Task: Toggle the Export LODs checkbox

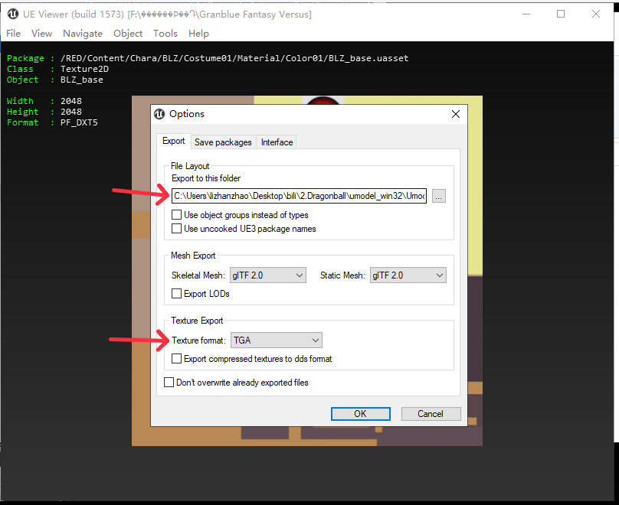Action: (x=176, y=294)
